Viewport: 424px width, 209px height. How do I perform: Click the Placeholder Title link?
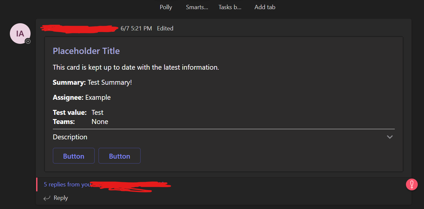pyautogui.click(x=86, y=51)
